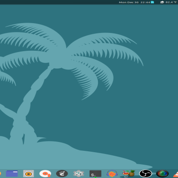Click the blue indicator icon beside clock
The image size is (178, 178).
pyautogui.click(x=152, y=2)
